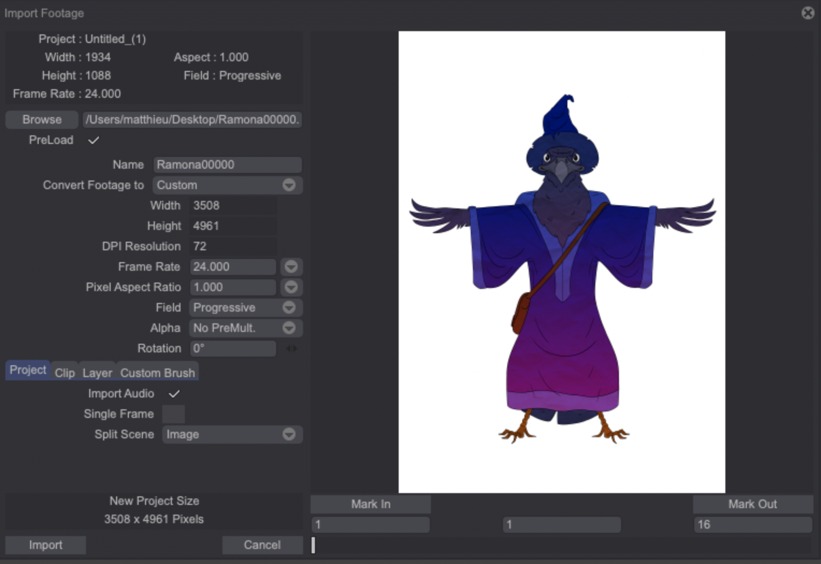Expand the Field Progressive dropdown
The image size is (821, 564).
click(x=289, y=308)
